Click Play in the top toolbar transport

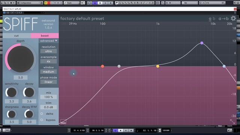pyautogui.click(x=105, y=3)
